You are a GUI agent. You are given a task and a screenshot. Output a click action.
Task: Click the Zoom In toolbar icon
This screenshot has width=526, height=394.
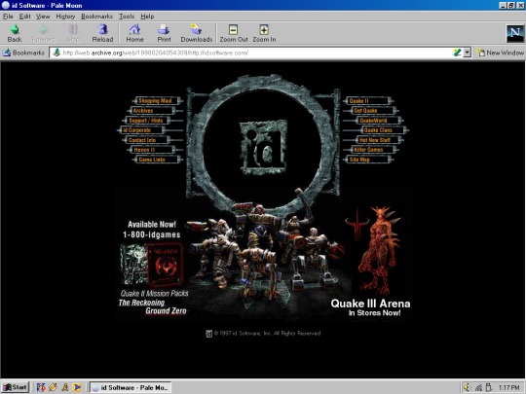pyautogui.click(x=264, y=33)
